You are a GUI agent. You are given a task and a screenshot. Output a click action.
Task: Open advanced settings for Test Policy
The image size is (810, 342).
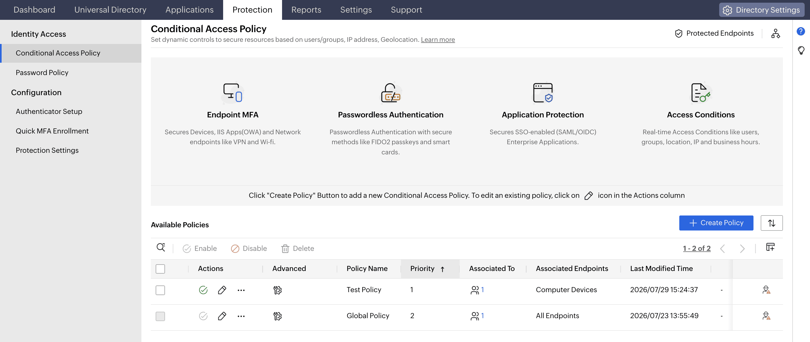pyautogui.click(x=277, y=290)
